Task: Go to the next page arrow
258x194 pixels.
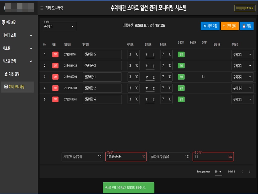Action: tap(249, 172)
